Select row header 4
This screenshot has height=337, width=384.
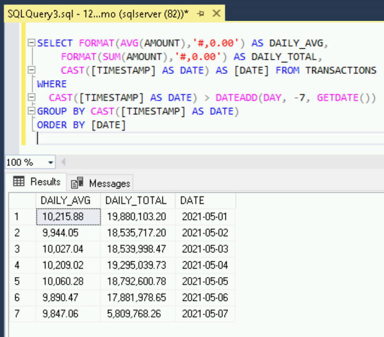pyautogui.click(x=23, y=265)
